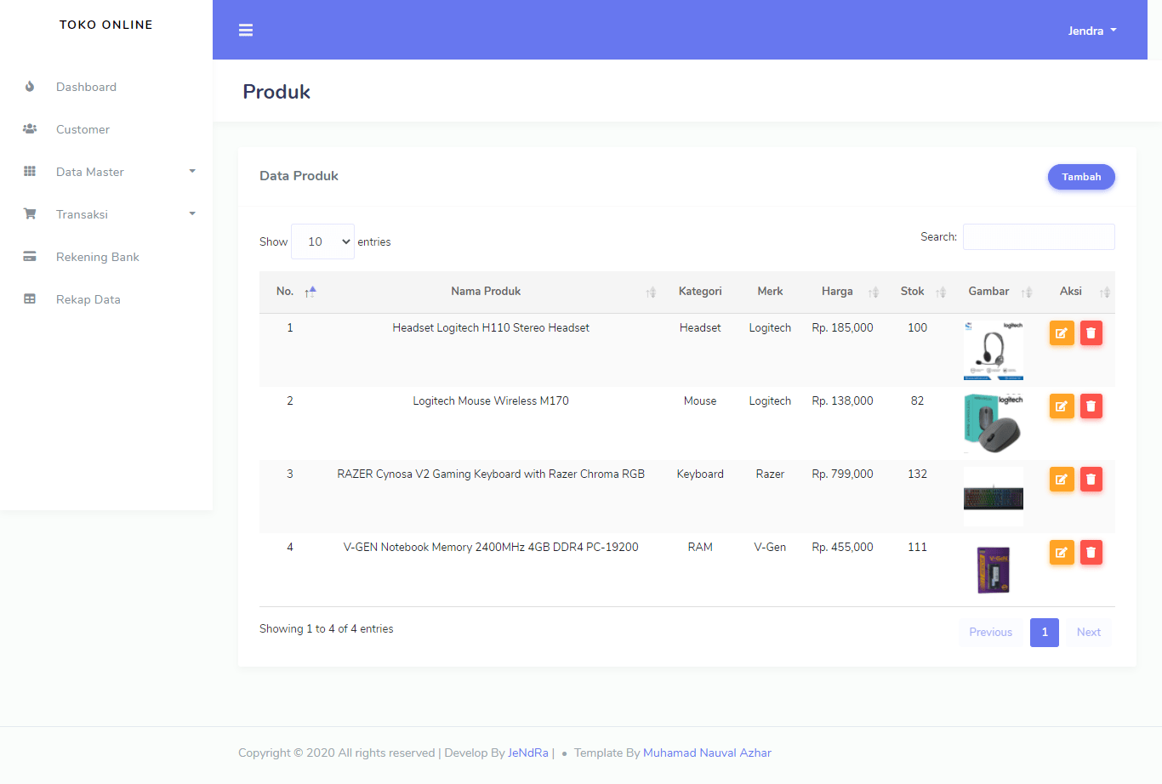Delete the RAZER Cynosa V2 keyboard product

(1091, 480)
